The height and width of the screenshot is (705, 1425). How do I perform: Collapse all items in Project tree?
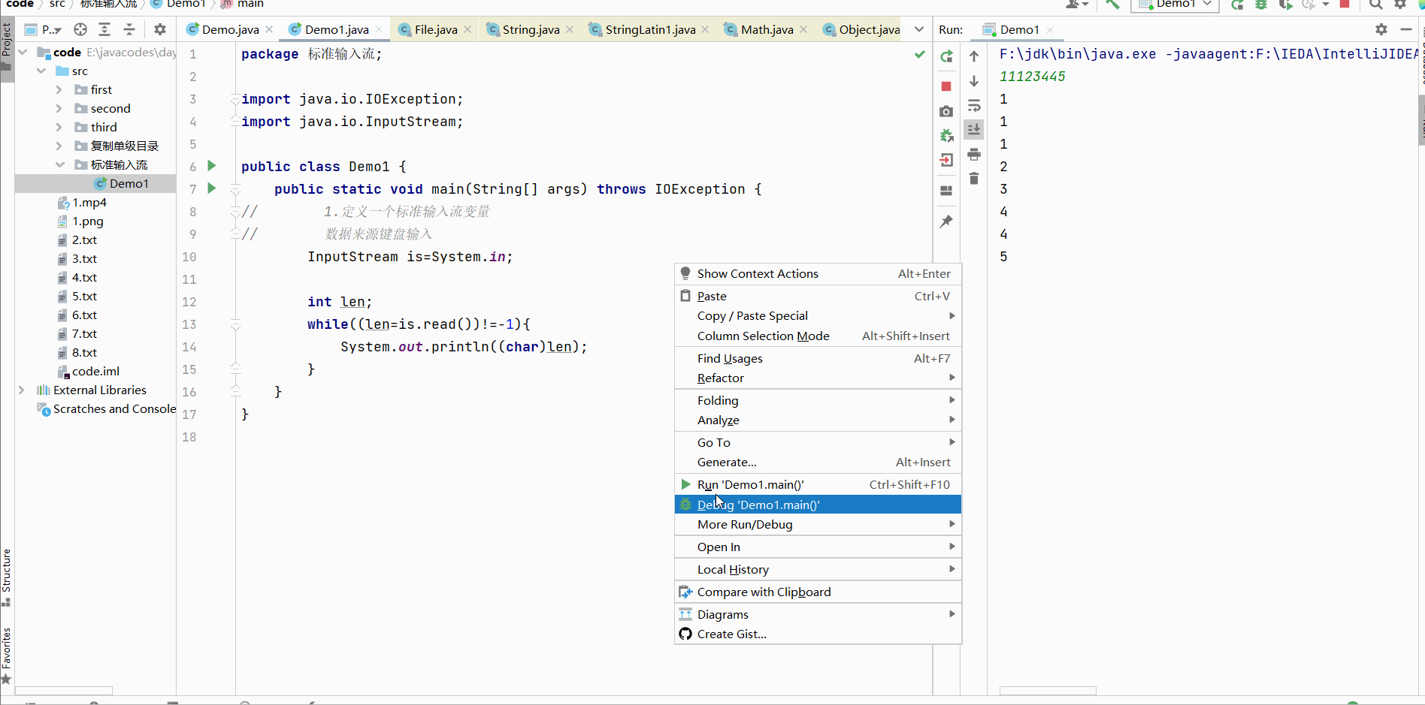click(129, 29)
